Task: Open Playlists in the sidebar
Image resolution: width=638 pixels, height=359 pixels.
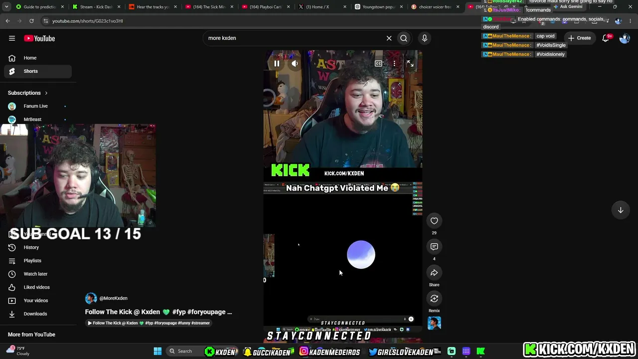Action: point(38,261)
